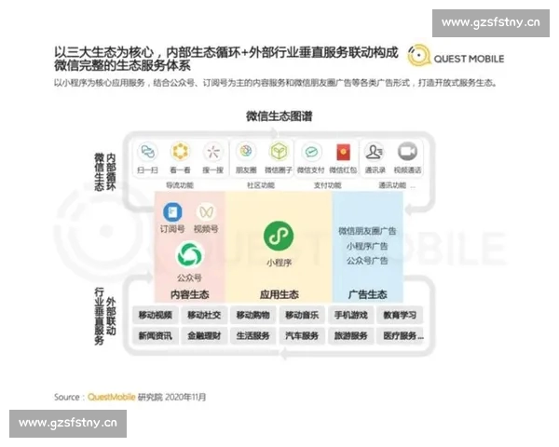The image size is (559, 447).
Task: Click the 导流功能 label
Action: click(x=180, y=185)
